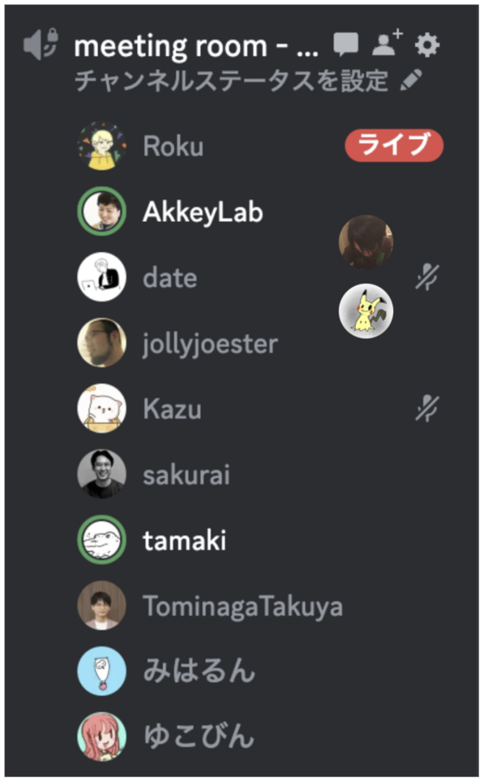Viewport: 485px width, 783px height.
Task: Click the invite member icon in header
Action: [387, 44]
